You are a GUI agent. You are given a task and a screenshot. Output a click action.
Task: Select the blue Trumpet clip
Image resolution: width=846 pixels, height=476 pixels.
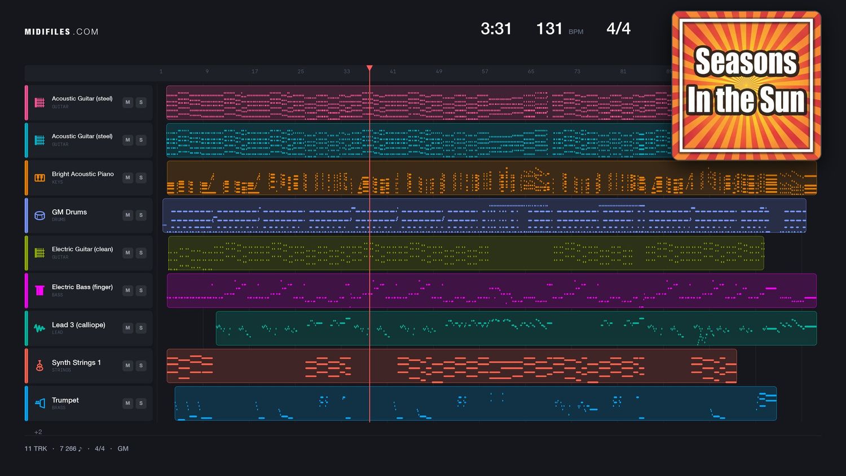(475, 403)
